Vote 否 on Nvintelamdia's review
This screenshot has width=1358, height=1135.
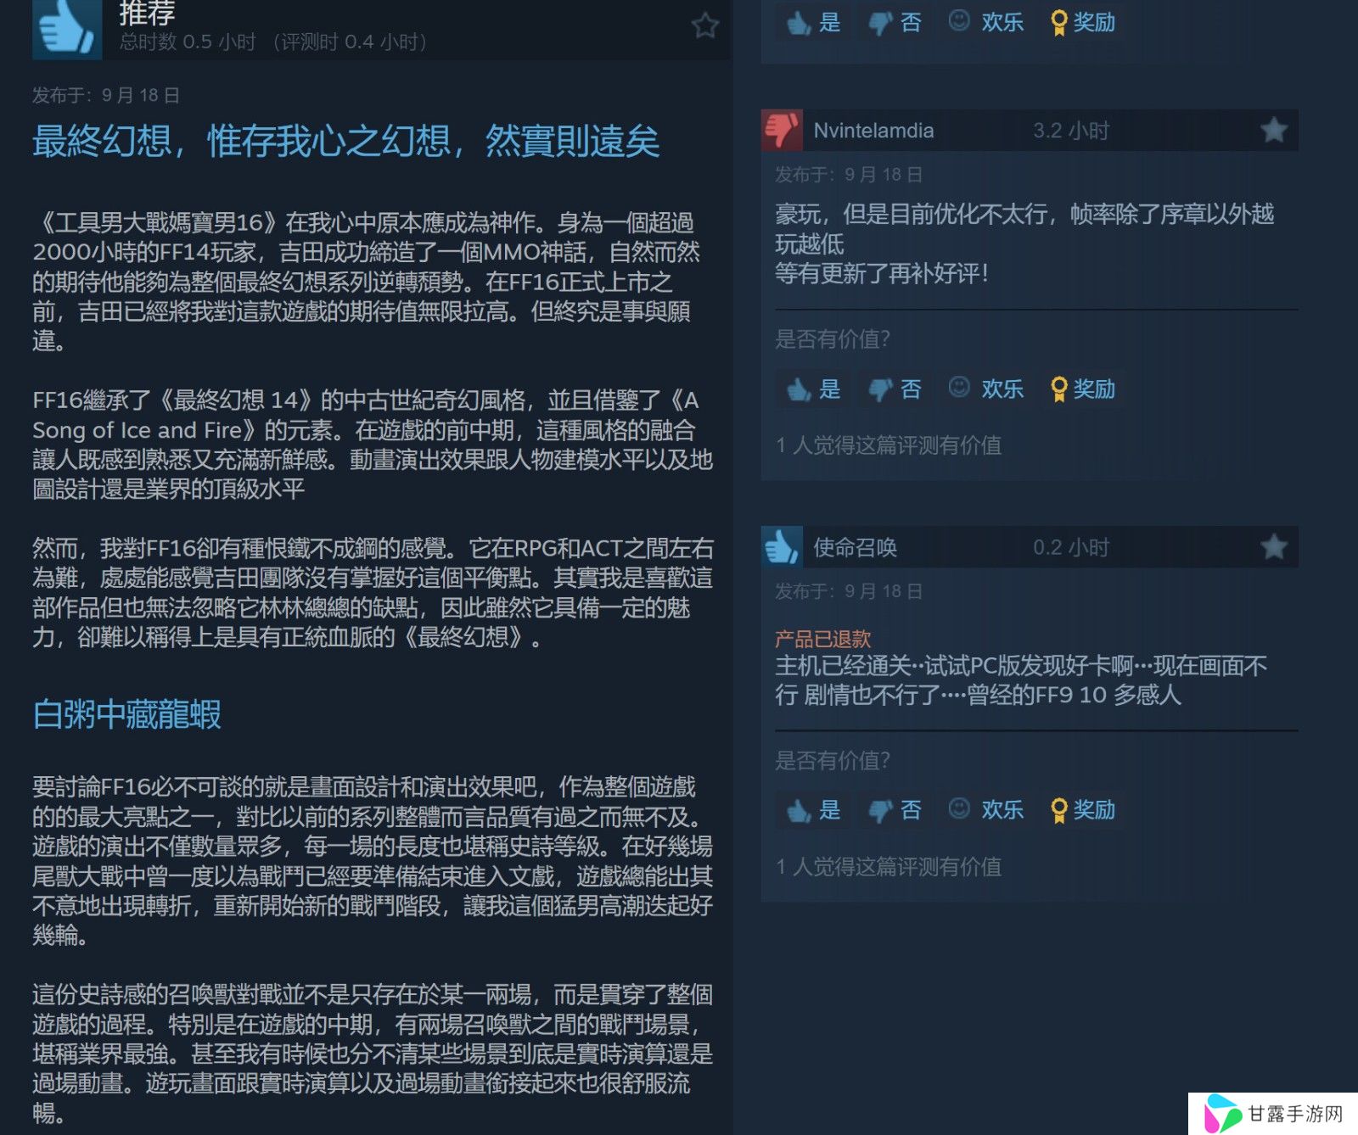[x=895, y=389]
